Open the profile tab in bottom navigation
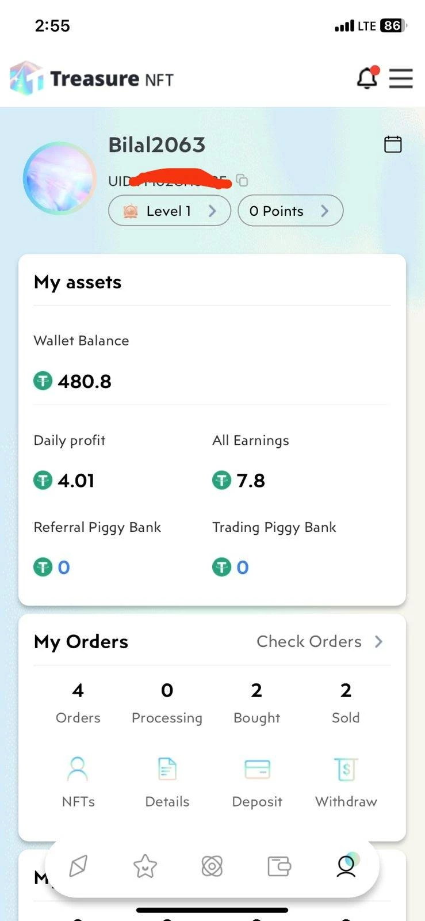The width and height of the screenshot is (425, 921). [347, 865]
